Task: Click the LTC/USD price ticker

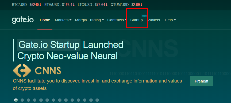Action: pos(93,5)
